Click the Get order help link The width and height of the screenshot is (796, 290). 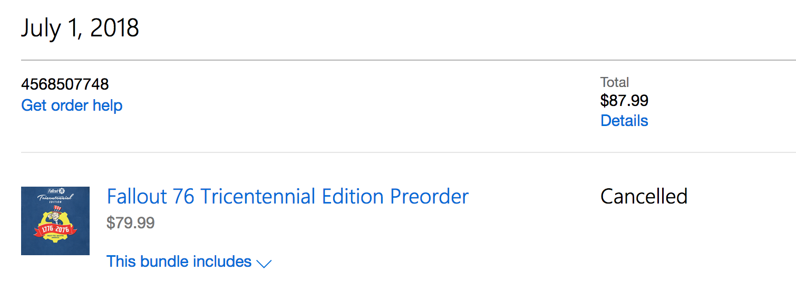(72, 105)
